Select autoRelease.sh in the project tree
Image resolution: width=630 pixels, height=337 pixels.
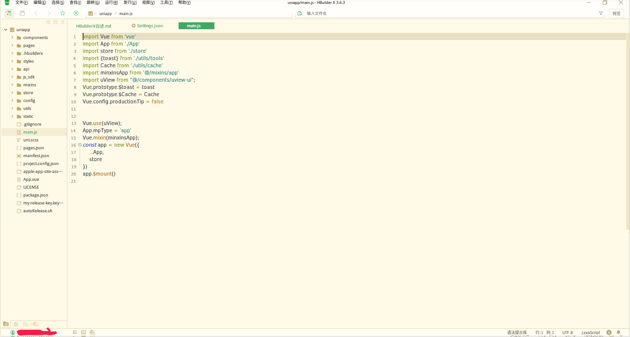[x=38, y=211]
